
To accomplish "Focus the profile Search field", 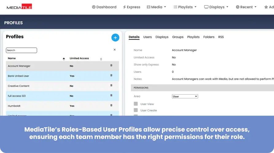I will coord(22,50).
